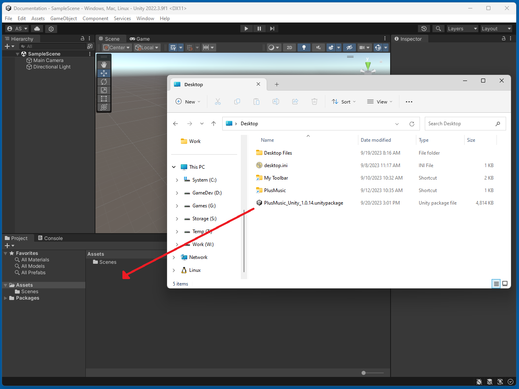Click the New button in File Explorer
Viewport: 519px width, 389px height.
[188, 102]
